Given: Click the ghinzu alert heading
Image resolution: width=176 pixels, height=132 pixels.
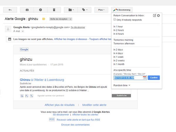Looking at the screenshot, I should (x=26, y=59).
